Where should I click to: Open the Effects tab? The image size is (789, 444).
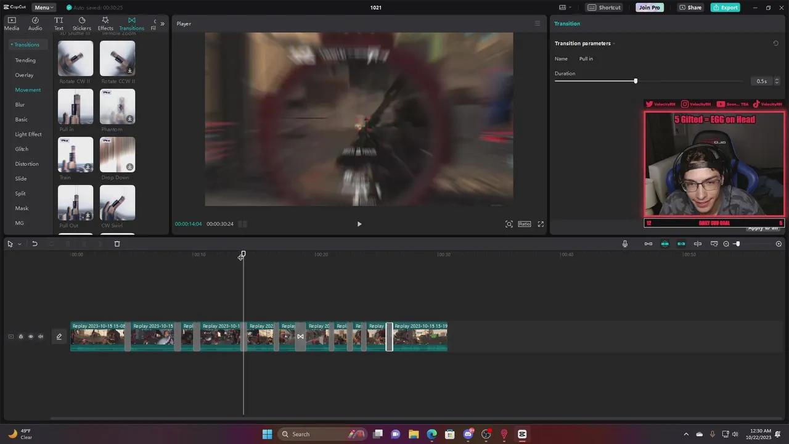(105, 24)
